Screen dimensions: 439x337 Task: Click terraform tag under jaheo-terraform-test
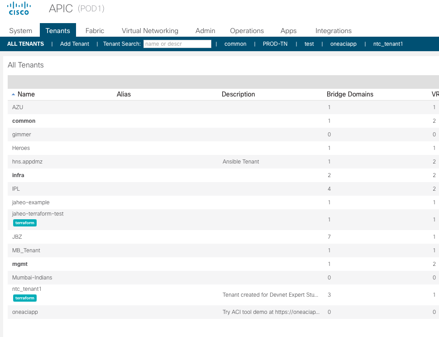[25, 223]
